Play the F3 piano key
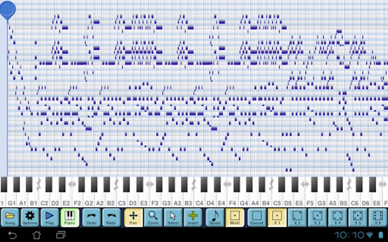This screenshot has width=388, height=242. [x=155, y=199]
